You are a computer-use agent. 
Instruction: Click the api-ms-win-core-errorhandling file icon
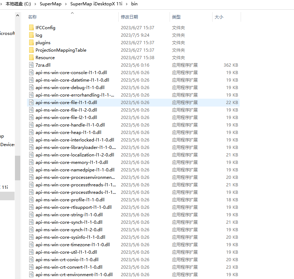(x=31, y=95)
